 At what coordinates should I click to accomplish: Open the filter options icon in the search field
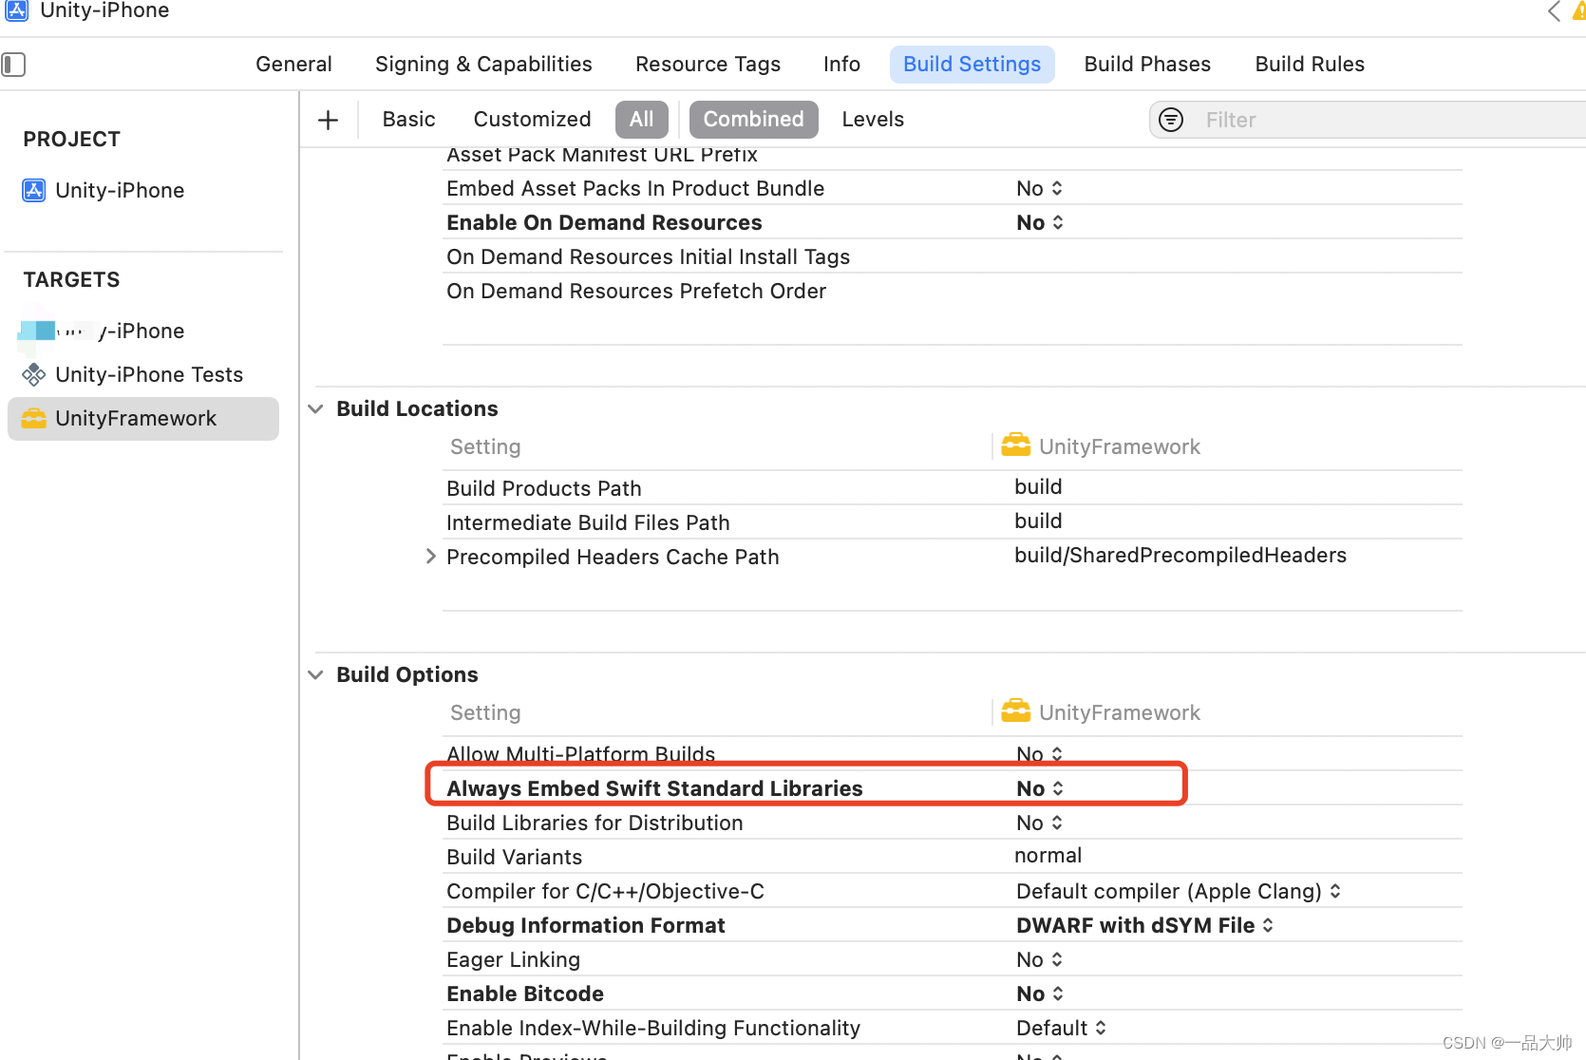click(x=1171, y=120)
